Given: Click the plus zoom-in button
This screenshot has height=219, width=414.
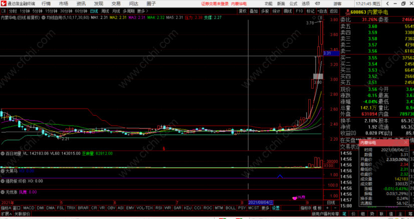Looking at the screenshot, I should tap(327, 208).
